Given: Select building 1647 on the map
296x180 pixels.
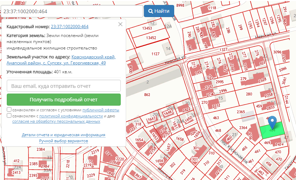Looking at the screenshot, I should pos(151,119).
